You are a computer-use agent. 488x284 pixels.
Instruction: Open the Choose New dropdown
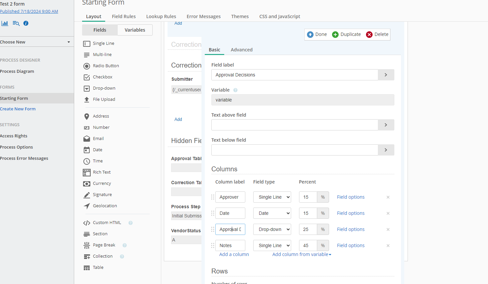(36, 42)
